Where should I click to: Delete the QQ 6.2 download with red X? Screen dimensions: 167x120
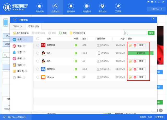point(135,61)
